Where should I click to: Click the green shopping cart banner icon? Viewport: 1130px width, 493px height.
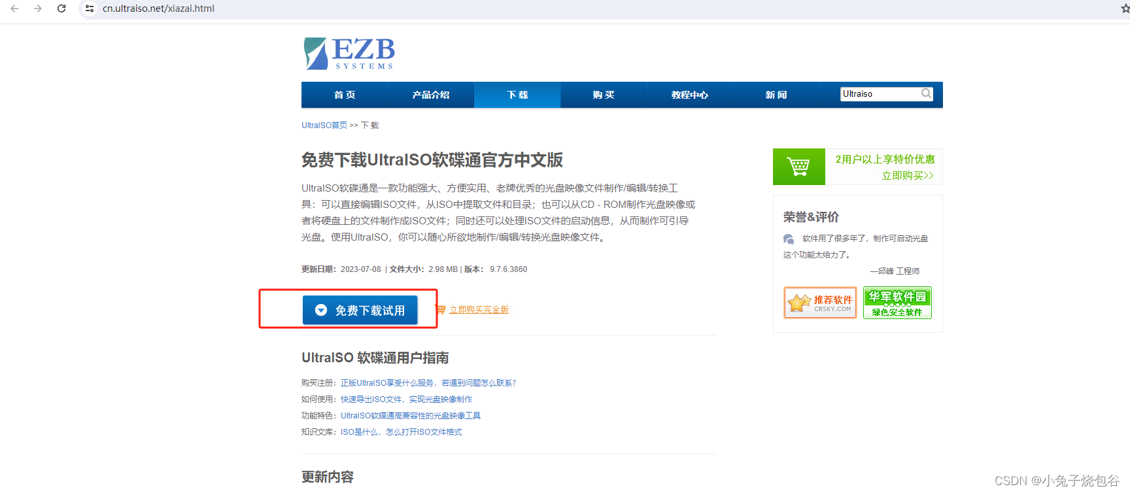point(798,167)
